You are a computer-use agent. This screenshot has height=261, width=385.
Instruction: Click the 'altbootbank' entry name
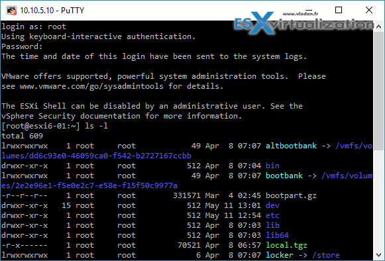(291, 146)
